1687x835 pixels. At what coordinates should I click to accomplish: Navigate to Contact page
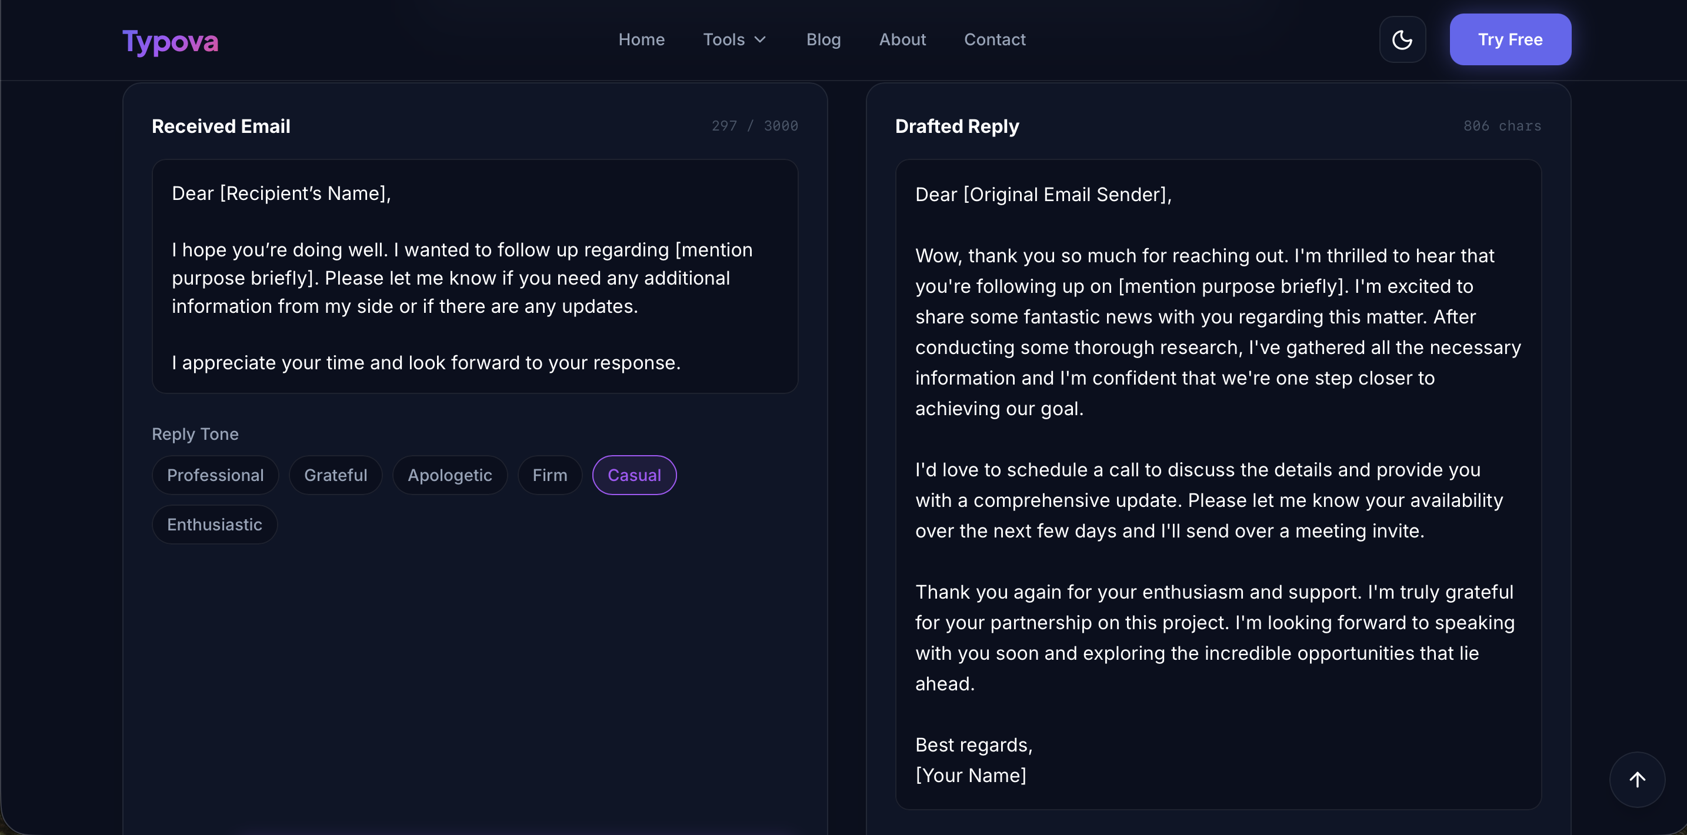pyautogui.click(x=994, y=40)
